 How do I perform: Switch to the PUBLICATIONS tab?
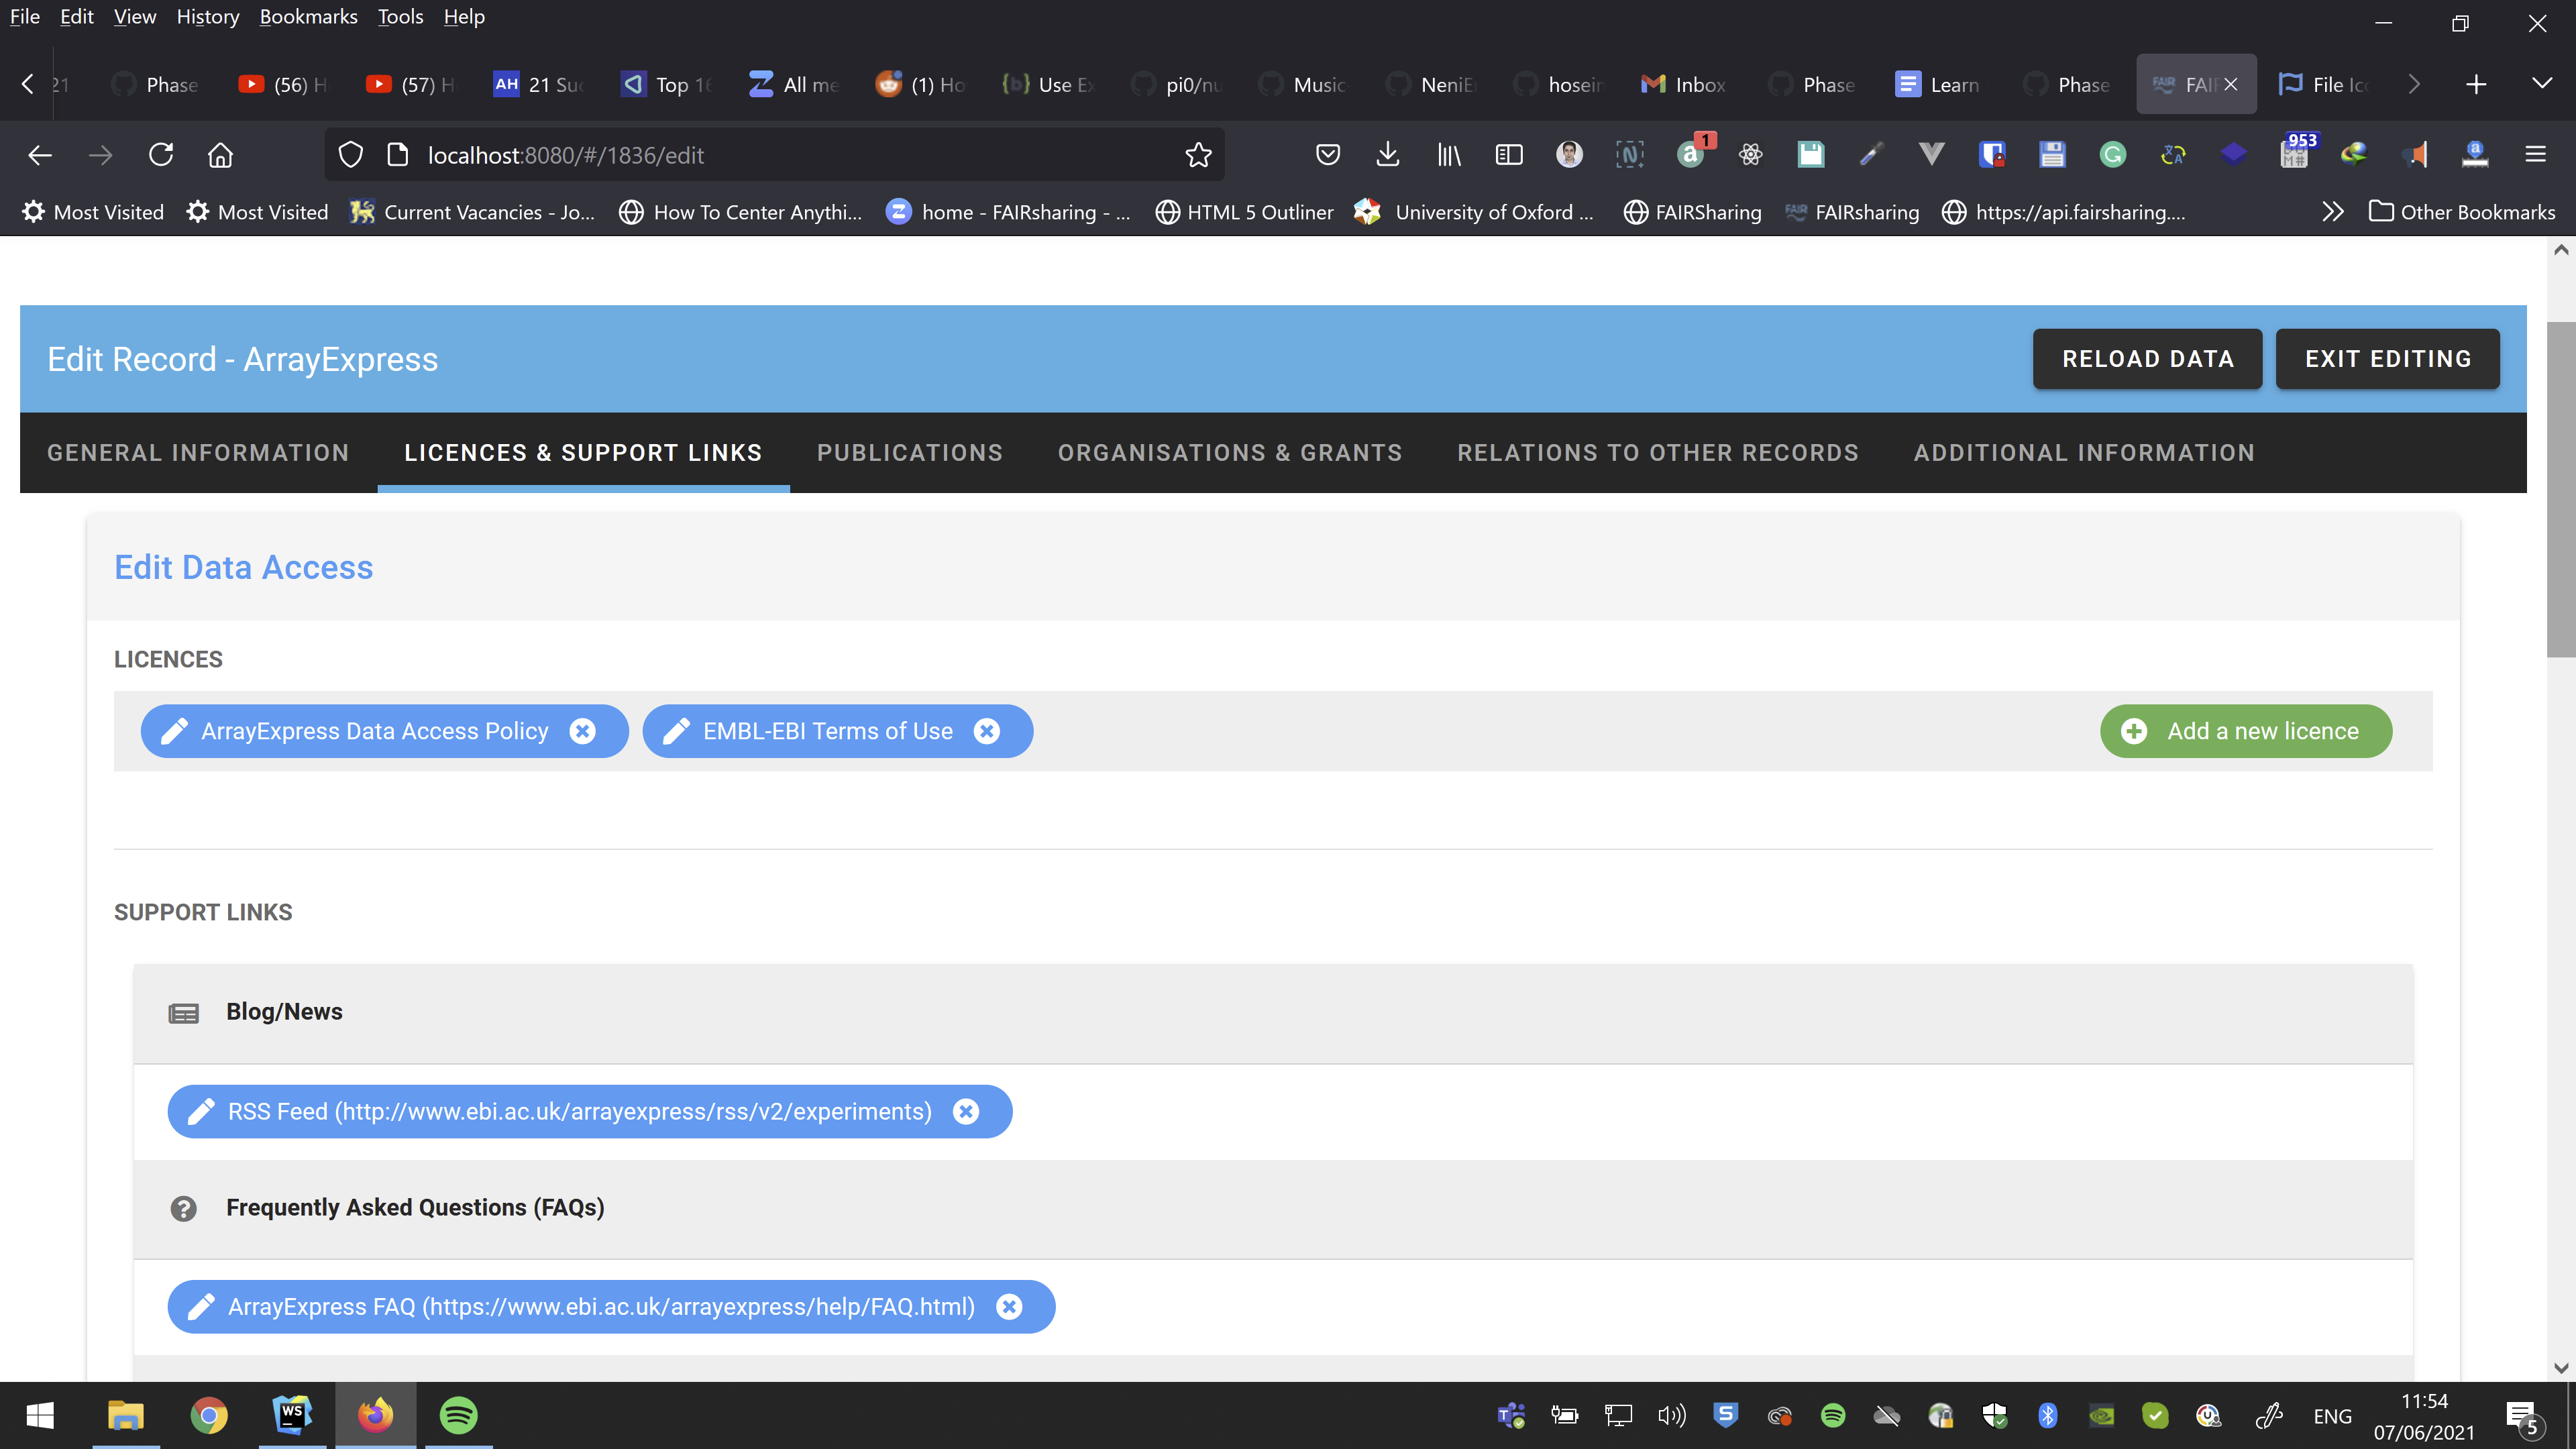click(909, 452)
